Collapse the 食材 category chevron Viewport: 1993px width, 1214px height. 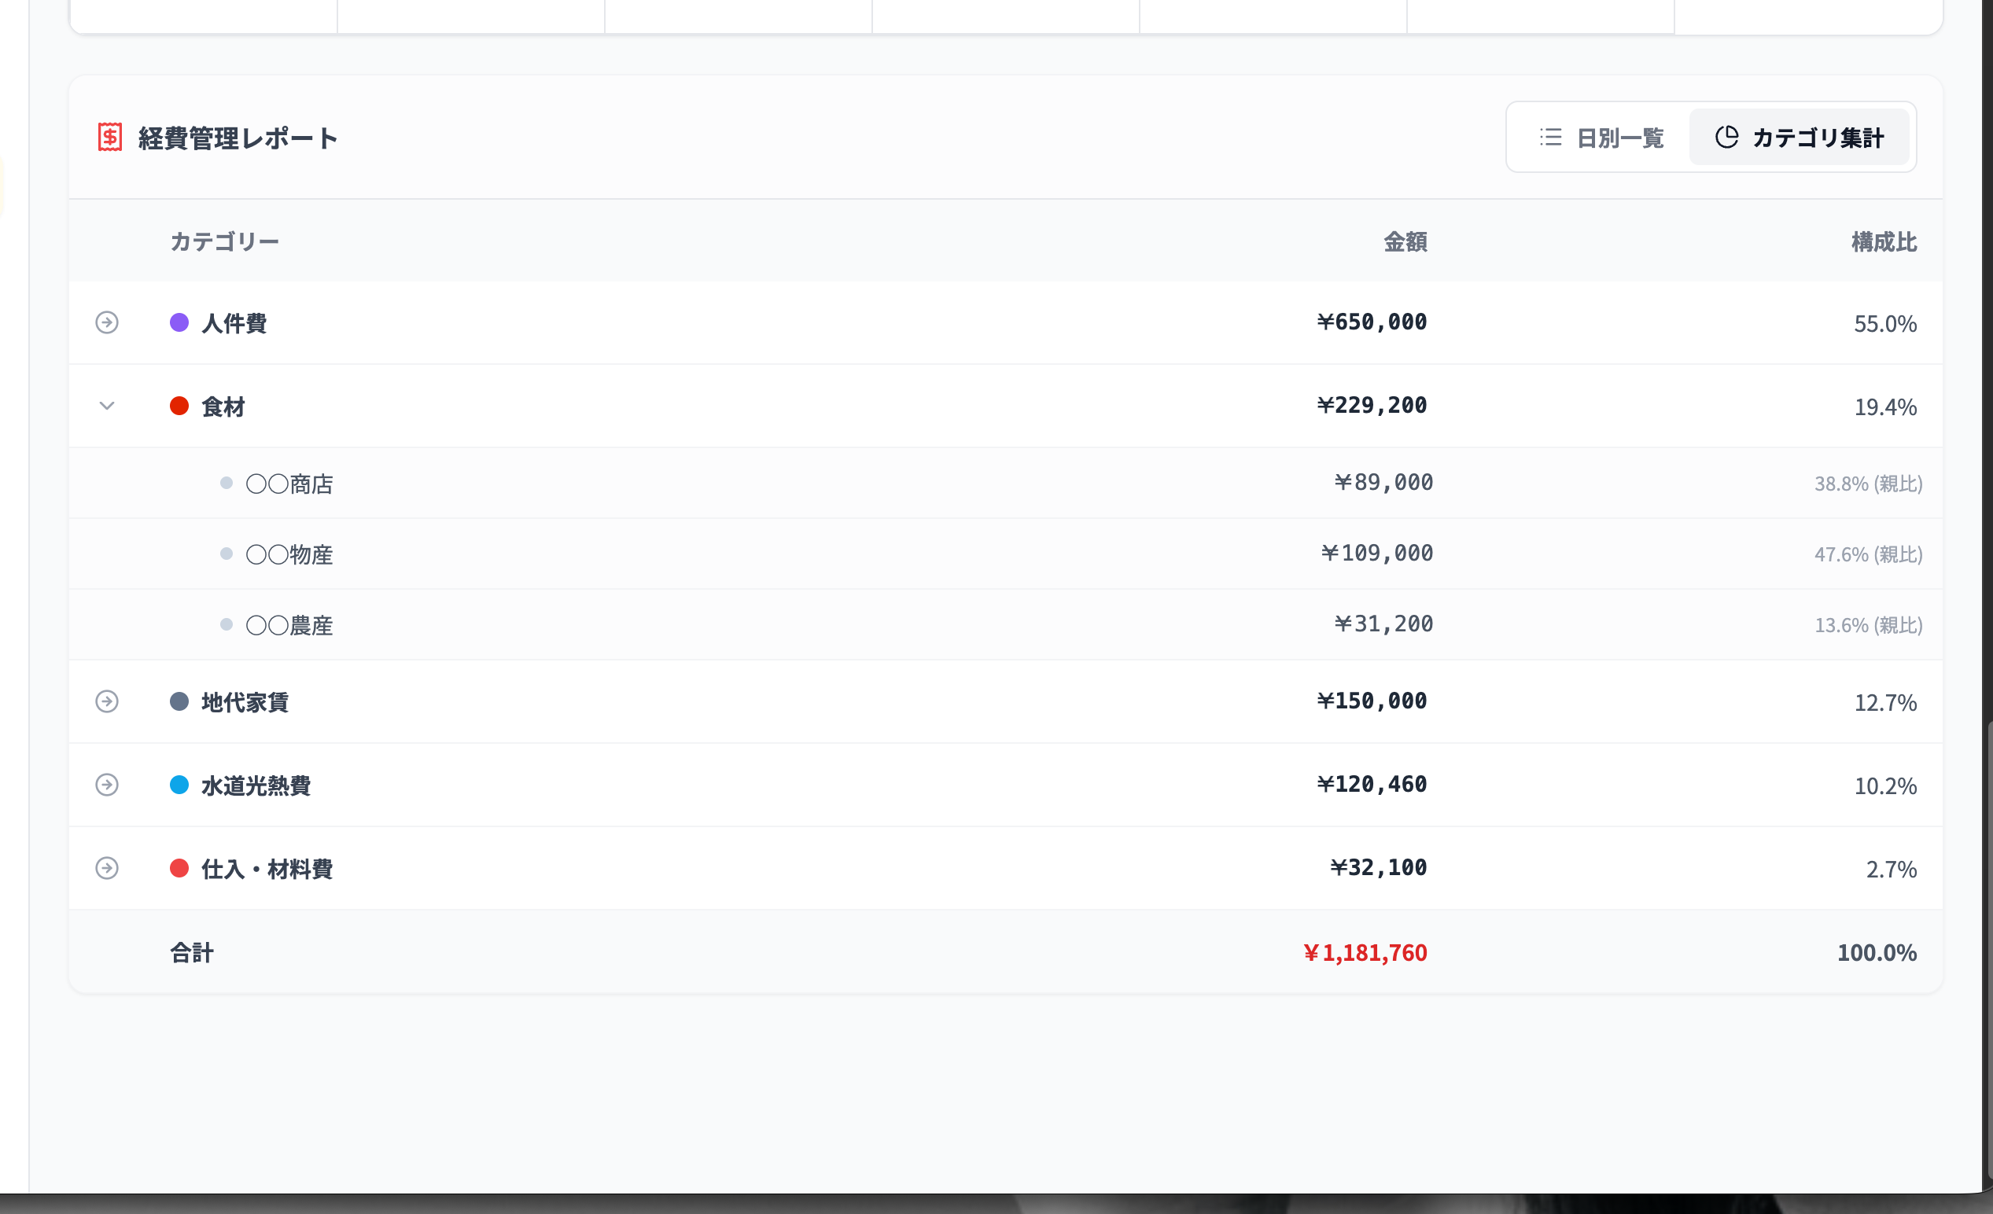(x=107, y=406)
